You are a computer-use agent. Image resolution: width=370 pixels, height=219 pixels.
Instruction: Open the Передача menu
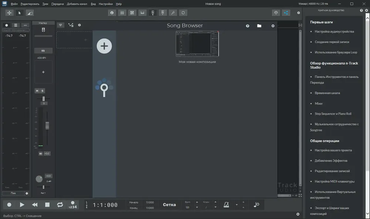[x=58, y=4]
